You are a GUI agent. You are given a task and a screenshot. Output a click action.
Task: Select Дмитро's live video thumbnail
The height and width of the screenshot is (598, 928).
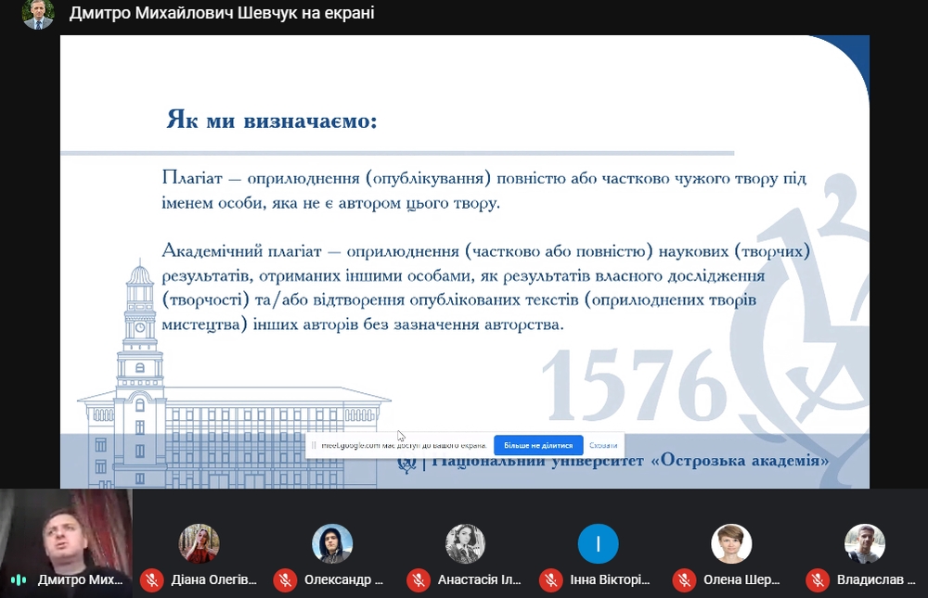(66, 528)
